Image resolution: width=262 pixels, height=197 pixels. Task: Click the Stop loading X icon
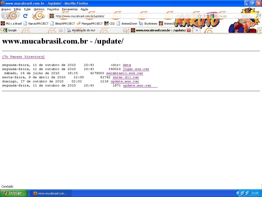(34, 16)
